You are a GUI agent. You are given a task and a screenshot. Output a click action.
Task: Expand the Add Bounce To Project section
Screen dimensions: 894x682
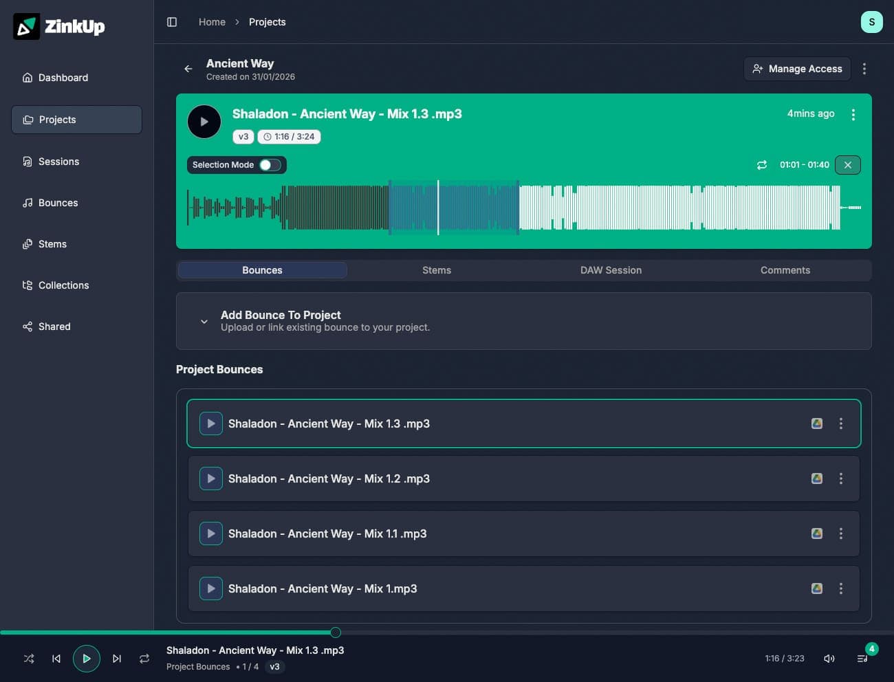point(204,321)
